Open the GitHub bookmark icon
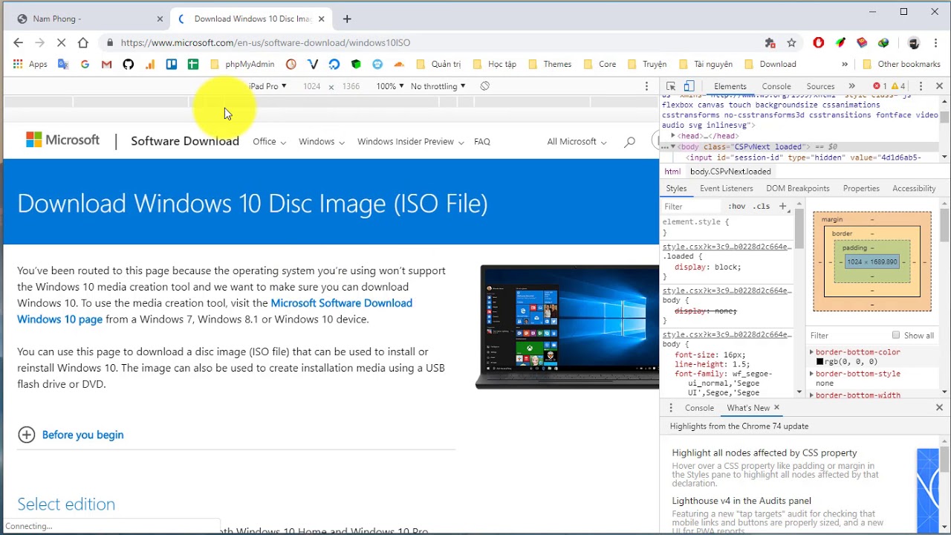 (128, 64)
